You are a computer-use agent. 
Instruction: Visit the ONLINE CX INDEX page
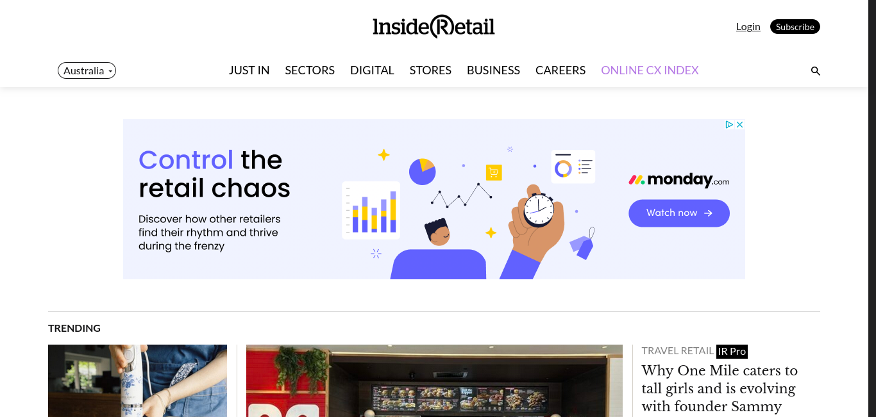650,70
